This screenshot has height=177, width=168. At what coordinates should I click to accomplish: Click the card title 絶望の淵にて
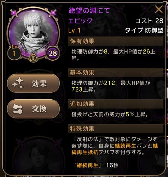pos(89,10)
